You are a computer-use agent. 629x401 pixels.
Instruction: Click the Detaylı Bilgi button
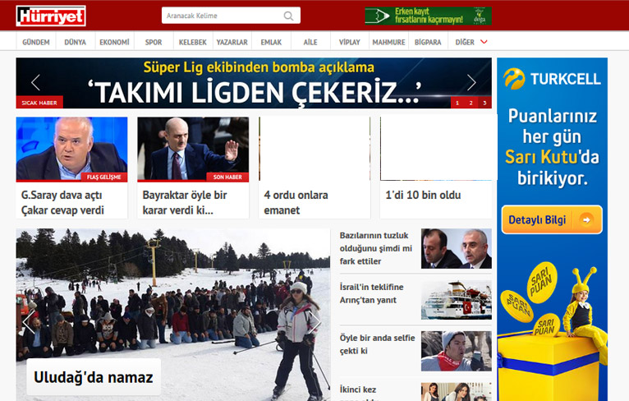click(552, 220)
